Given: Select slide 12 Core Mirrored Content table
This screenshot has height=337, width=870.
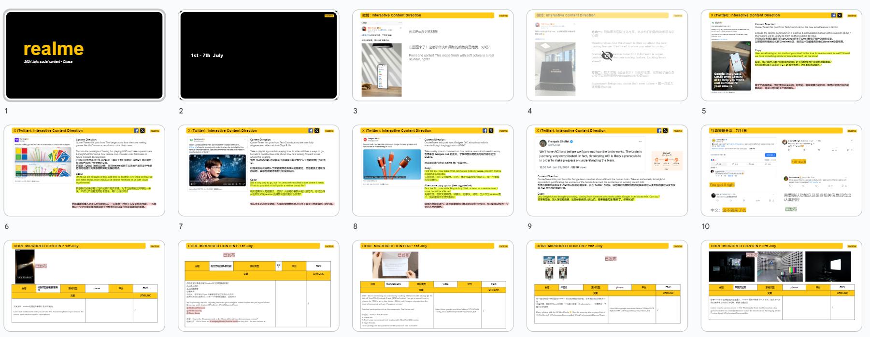Looking at the screenshot, I should tap(258, 286).
